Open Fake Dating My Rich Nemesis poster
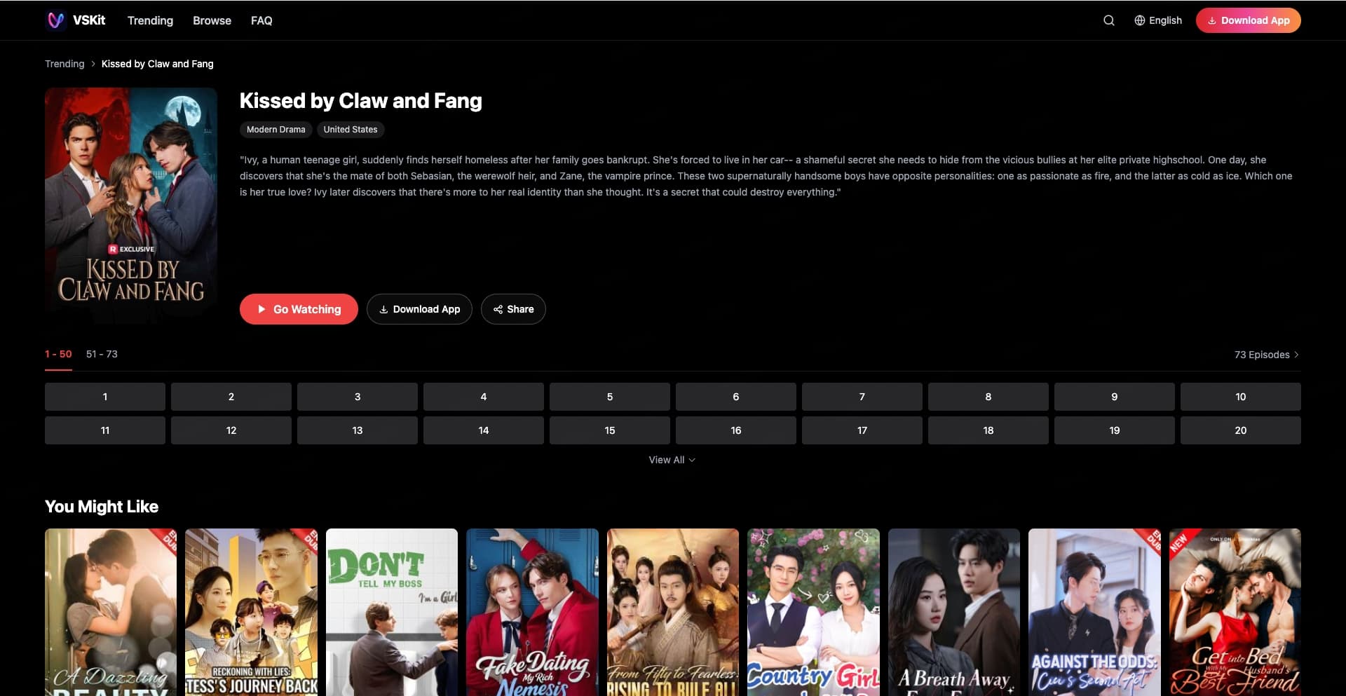Image resolution: width=1346 pixels, height=696 pixels. pyautogui.click(x=532, y=612)
